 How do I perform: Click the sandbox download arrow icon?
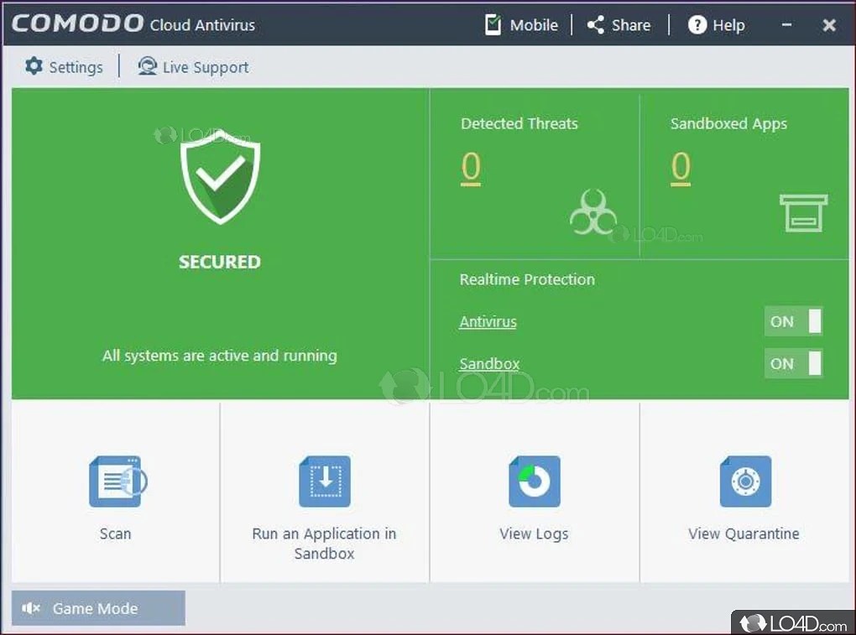pyautogui.click(x=325, y=481)
